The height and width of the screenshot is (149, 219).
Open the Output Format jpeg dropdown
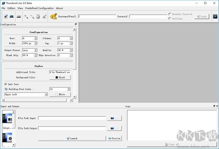[x=35, y=50]
